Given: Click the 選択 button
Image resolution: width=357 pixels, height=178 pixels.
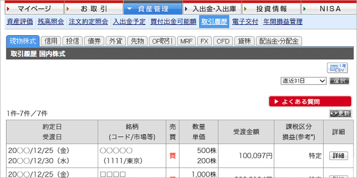Looking at the screenshot, I should 340,81.
